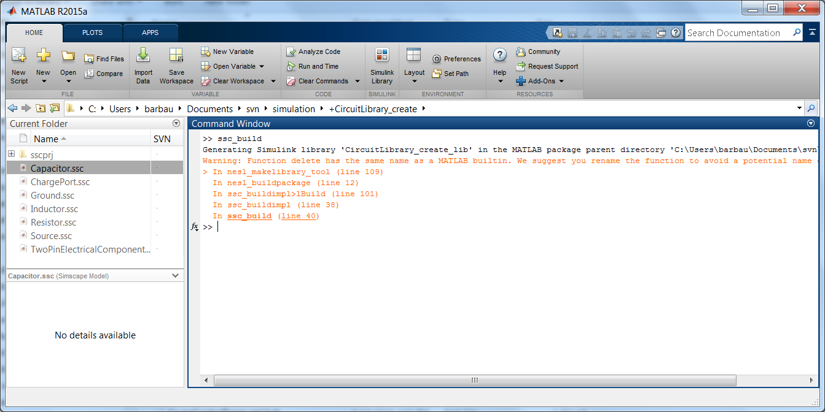The height and width of the screenshot is (412, 825).
Task: Launch the Compare files tool
Action: (x=104, y=73)
